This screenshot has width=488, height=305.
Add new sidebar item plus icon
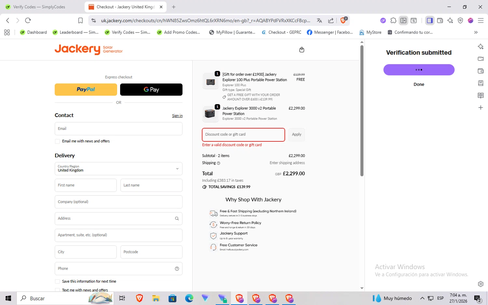point(481,108)
